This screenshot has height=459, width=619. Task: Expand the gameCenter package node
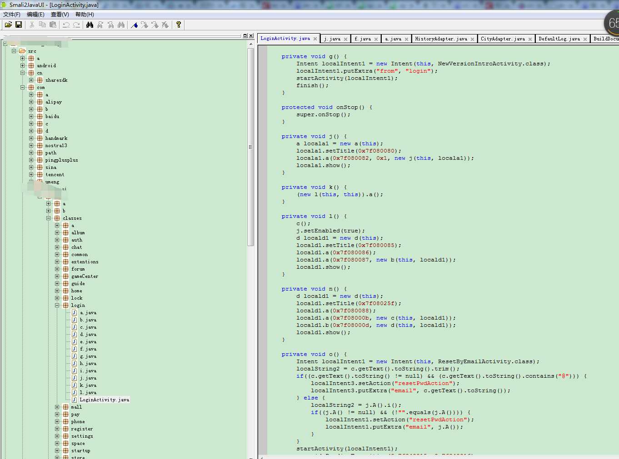click(57, 276)
